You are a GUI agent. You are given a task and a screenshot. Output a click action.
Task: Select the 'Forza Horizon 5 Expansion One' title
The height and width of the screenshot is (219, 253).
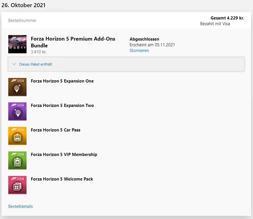tap(62, 81)
